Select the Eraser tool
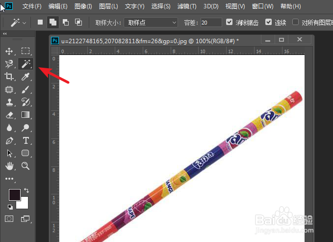 pos(9,115)
